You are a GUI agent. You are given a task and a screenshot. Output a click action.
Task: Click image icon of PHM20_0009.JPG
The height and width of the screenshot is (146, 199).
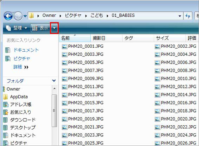tap(64, 79)
